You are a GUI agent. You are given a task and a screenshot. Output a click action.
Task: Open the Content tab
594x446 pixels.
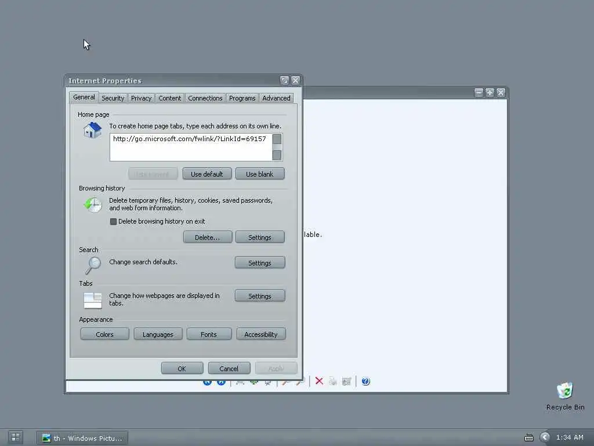click(x=170, y=98)
